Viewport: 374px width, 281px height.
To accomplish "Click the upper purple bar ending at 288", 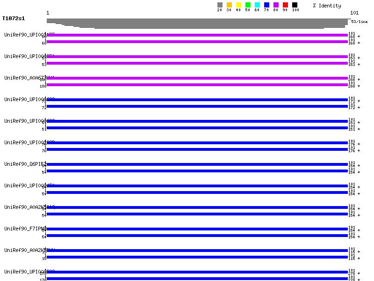I will [x=197, y=78].
